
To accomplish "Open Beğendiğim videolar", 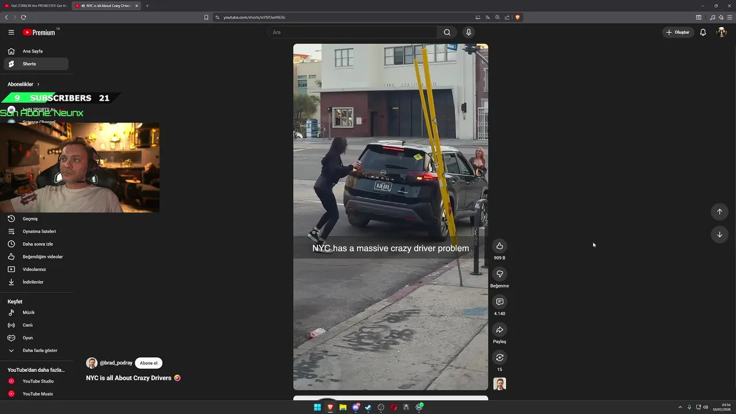I will click(36, 256).
